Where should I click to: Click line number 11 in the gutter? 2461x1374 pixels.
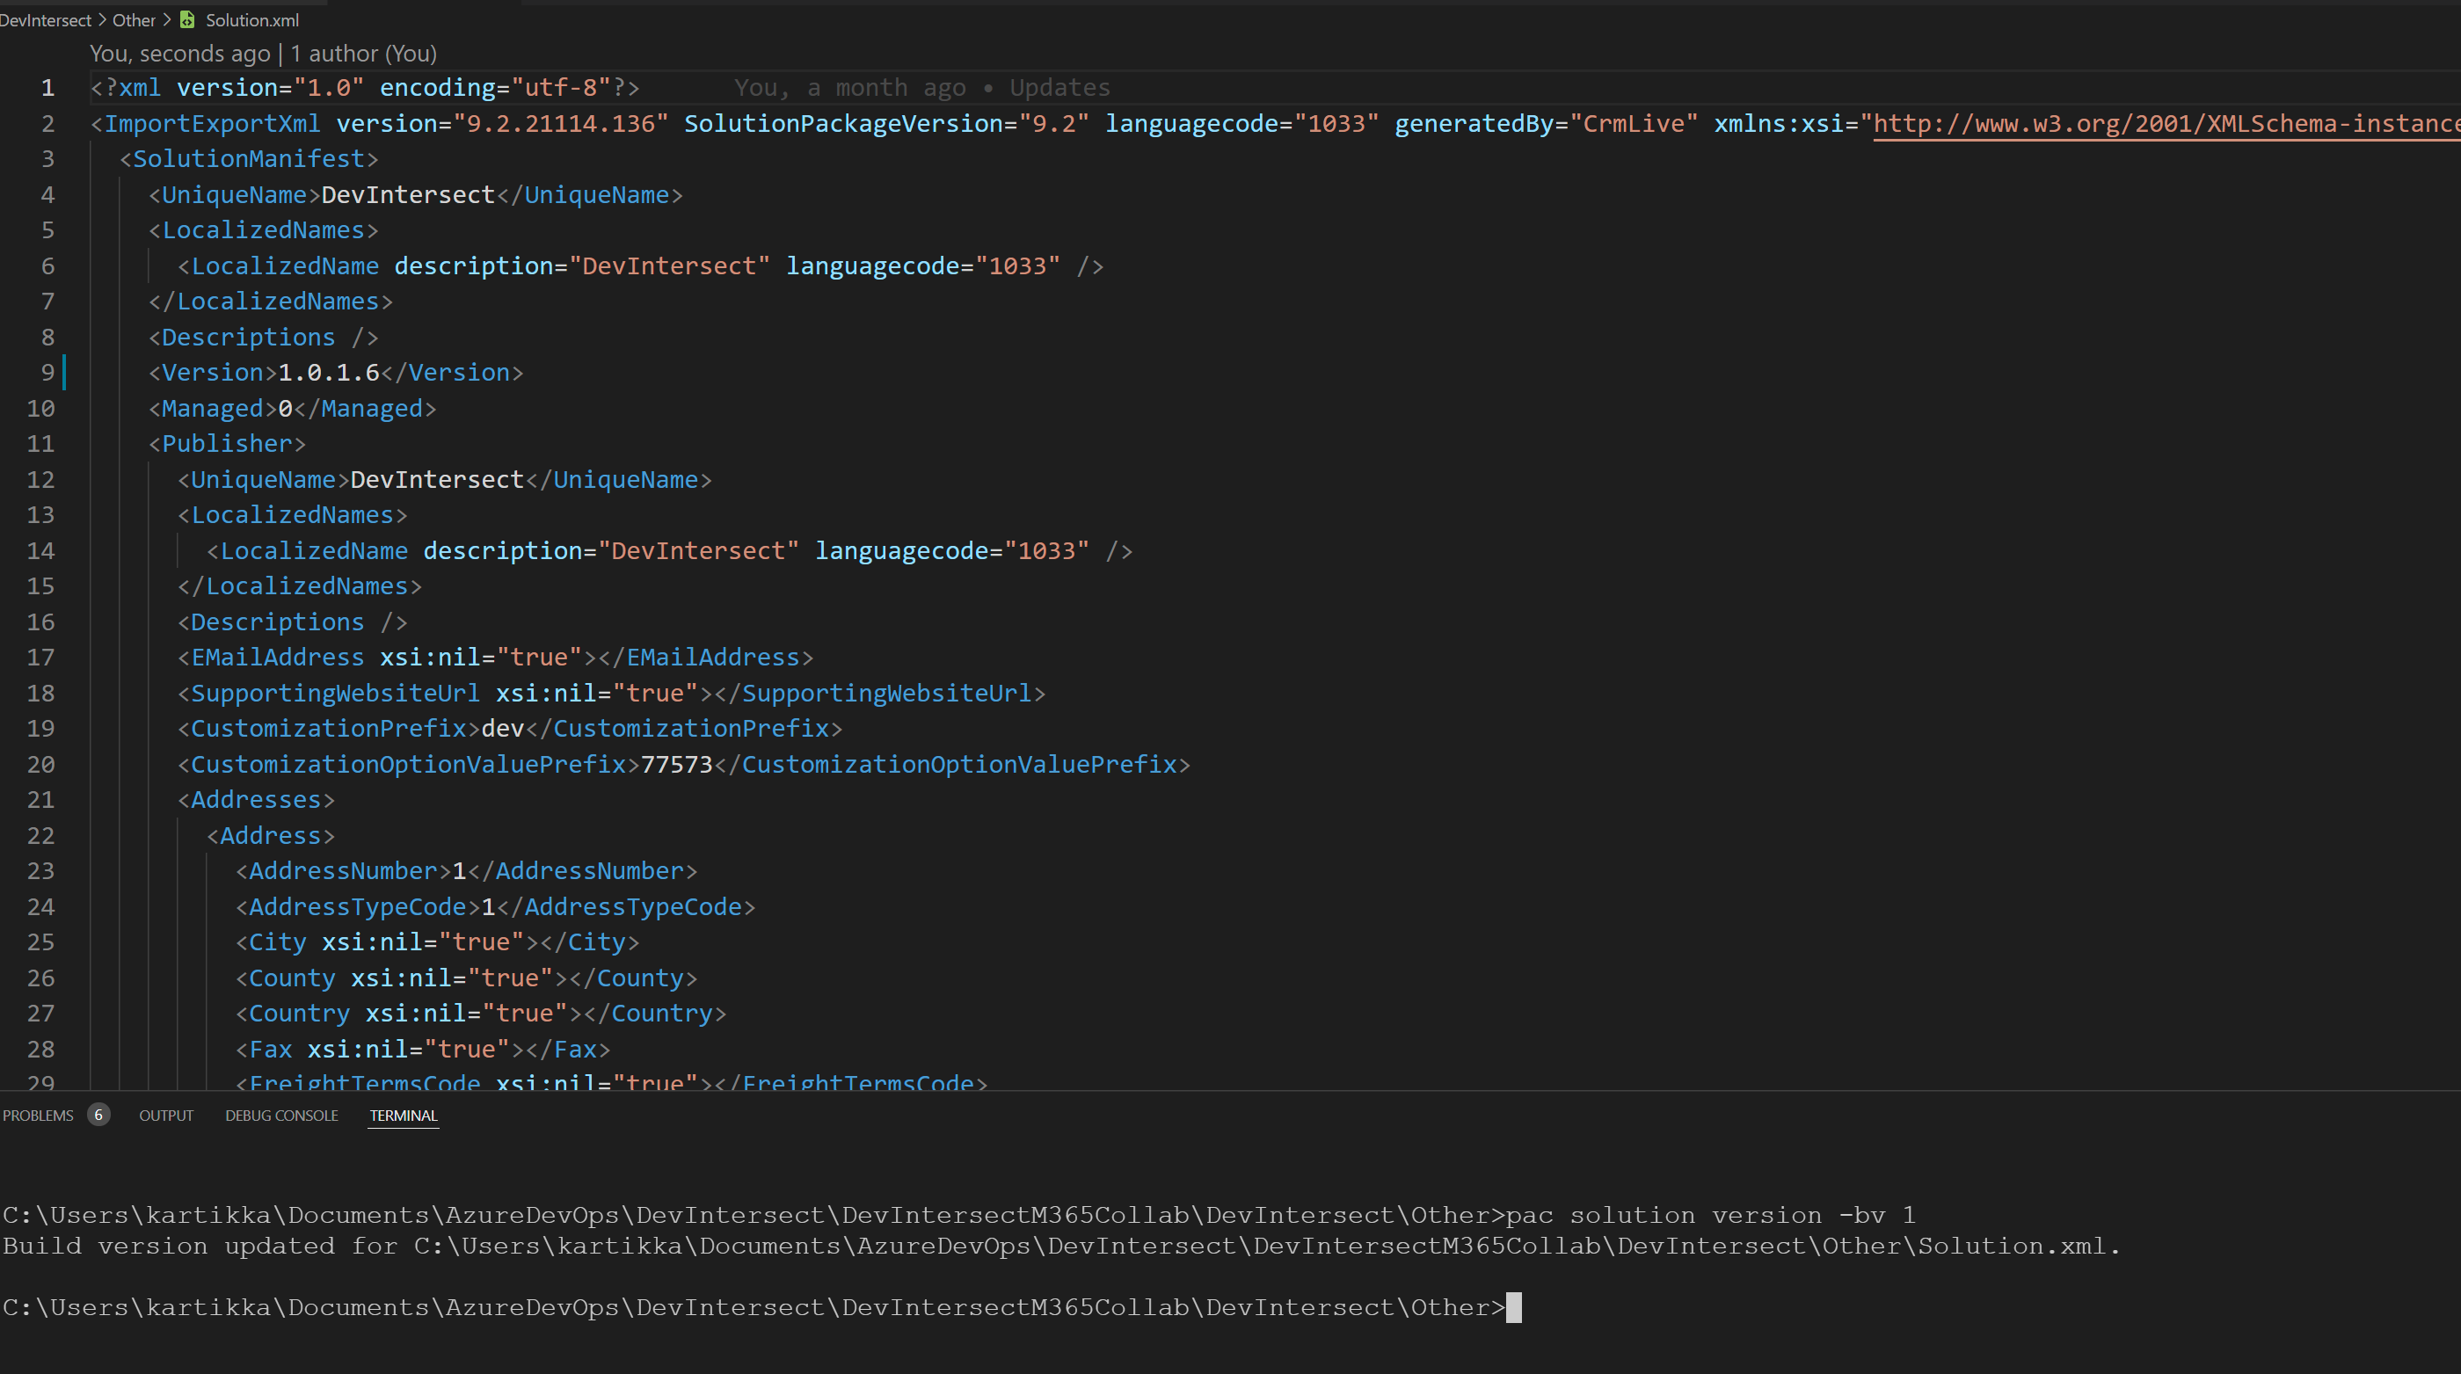41,443
